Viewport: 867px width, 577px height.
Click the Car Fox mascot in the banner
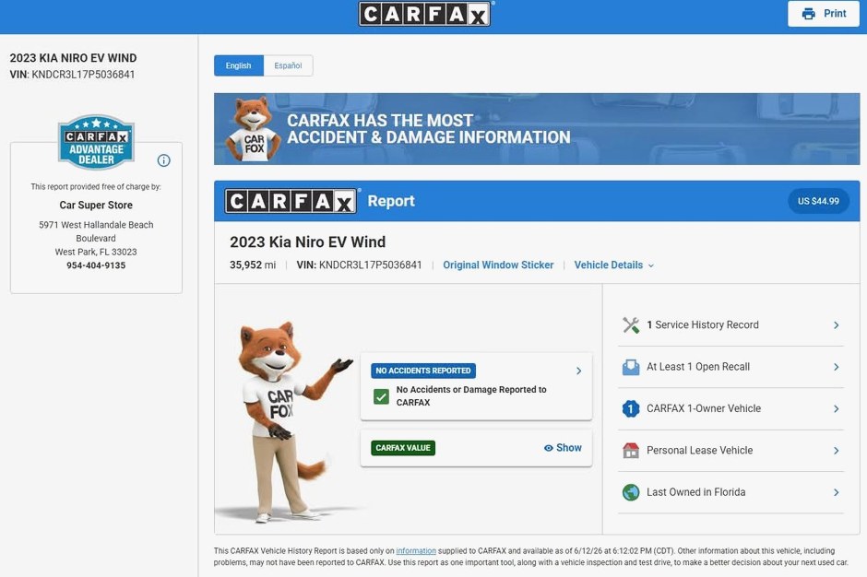click(254, 130)
